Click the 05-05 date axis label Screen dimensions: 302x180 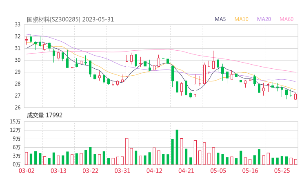point(218,171)
